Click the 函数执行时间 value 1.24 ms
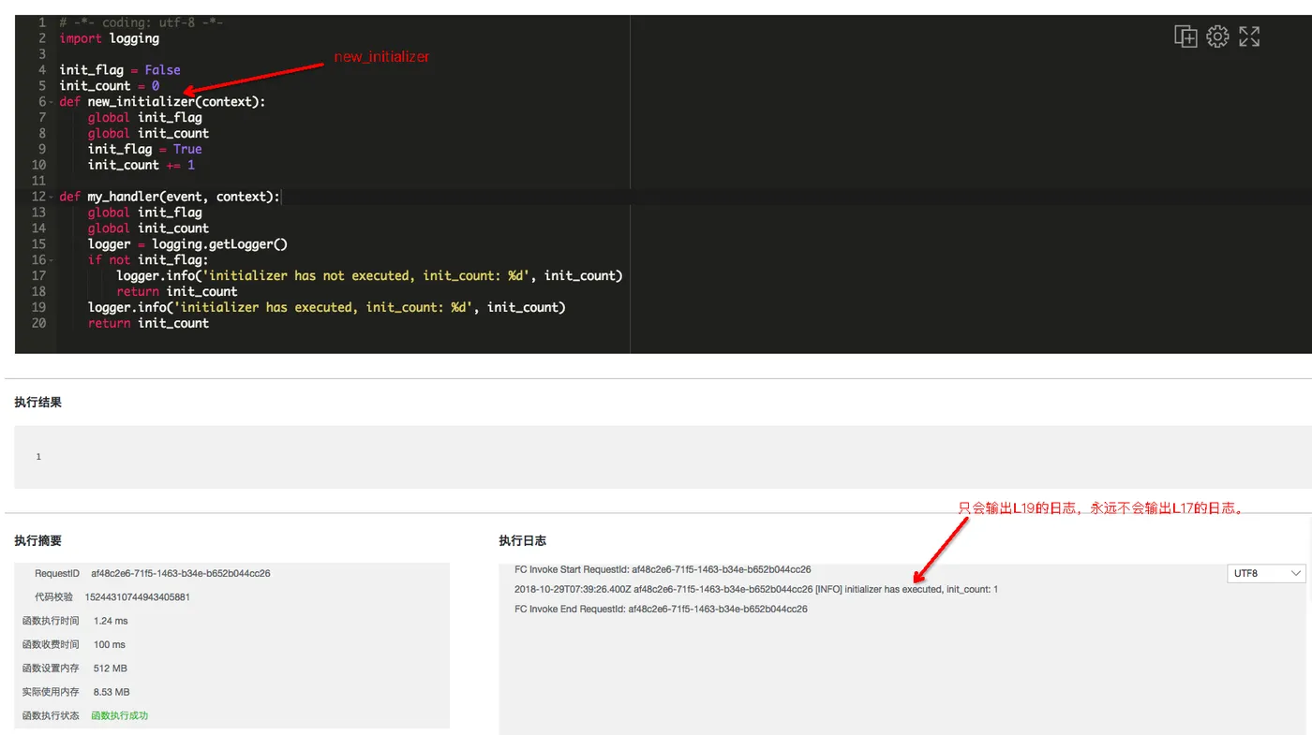This screenshot has width=1312, height=735. point(111,621)
